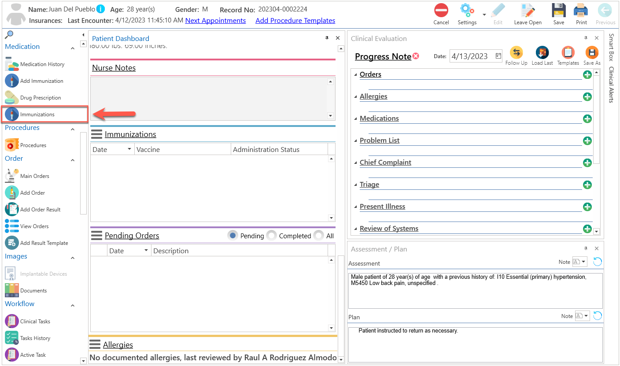
Task: Open Documents in Images section
Action: point(26,291)
